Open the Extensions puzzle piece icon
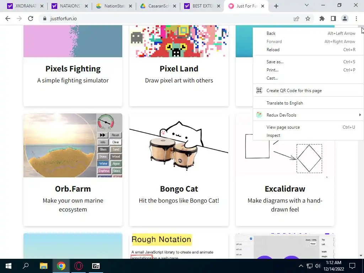The width and height of the screenshot is (364, 273). [x=322, y=18]
